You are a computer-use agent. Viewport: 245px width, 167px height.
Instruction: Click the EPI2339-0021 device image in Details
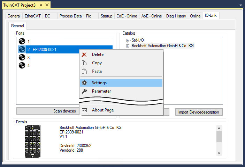click(x=33, y=141)
